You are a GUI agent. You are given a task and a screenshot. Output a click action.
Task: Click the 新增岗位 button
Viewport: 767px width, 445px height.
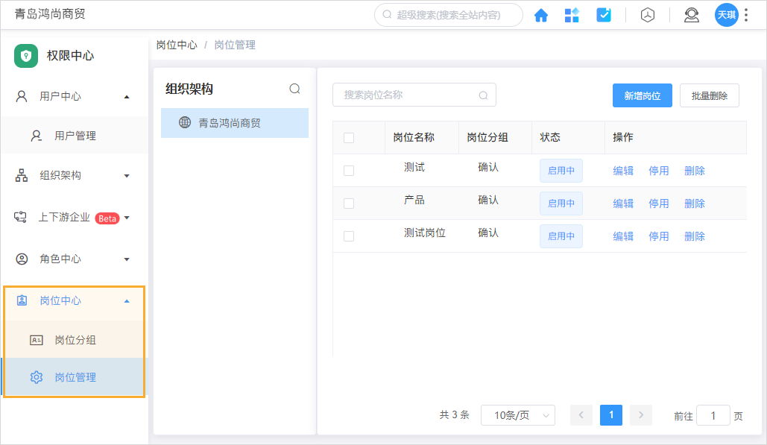pyautogui.click(x=642, y=95)
